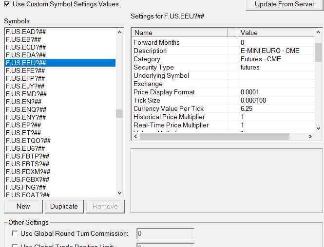Select symbol F.US.ENQ?##
This screenshot has width=324, height=247.
[x=26, y=109]
